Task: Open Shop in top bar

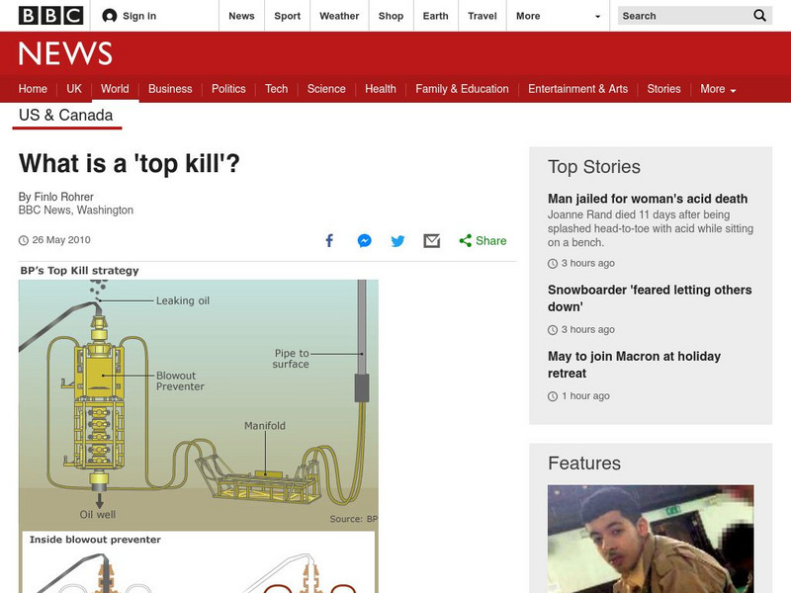Action: [x=391, y=16]
